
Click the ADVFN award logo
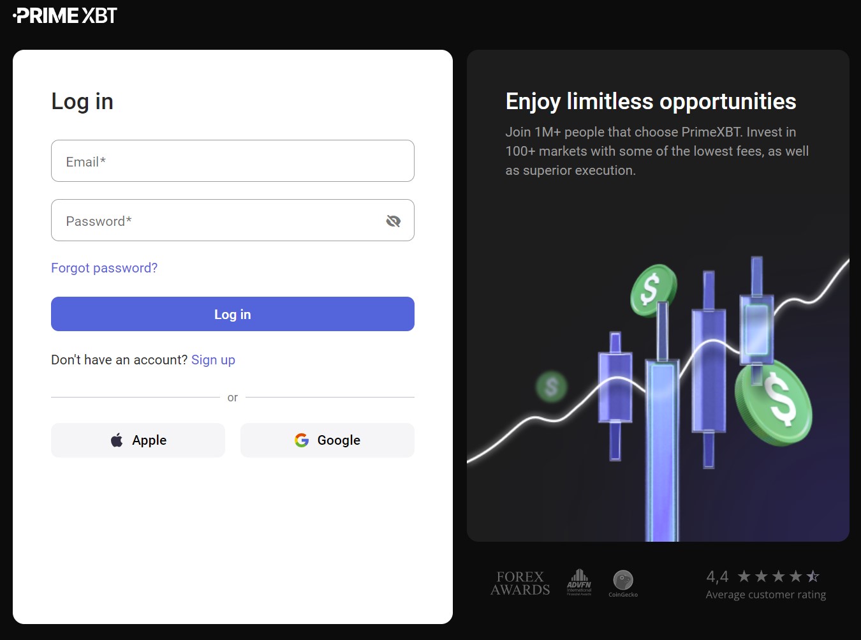point(579,582)
